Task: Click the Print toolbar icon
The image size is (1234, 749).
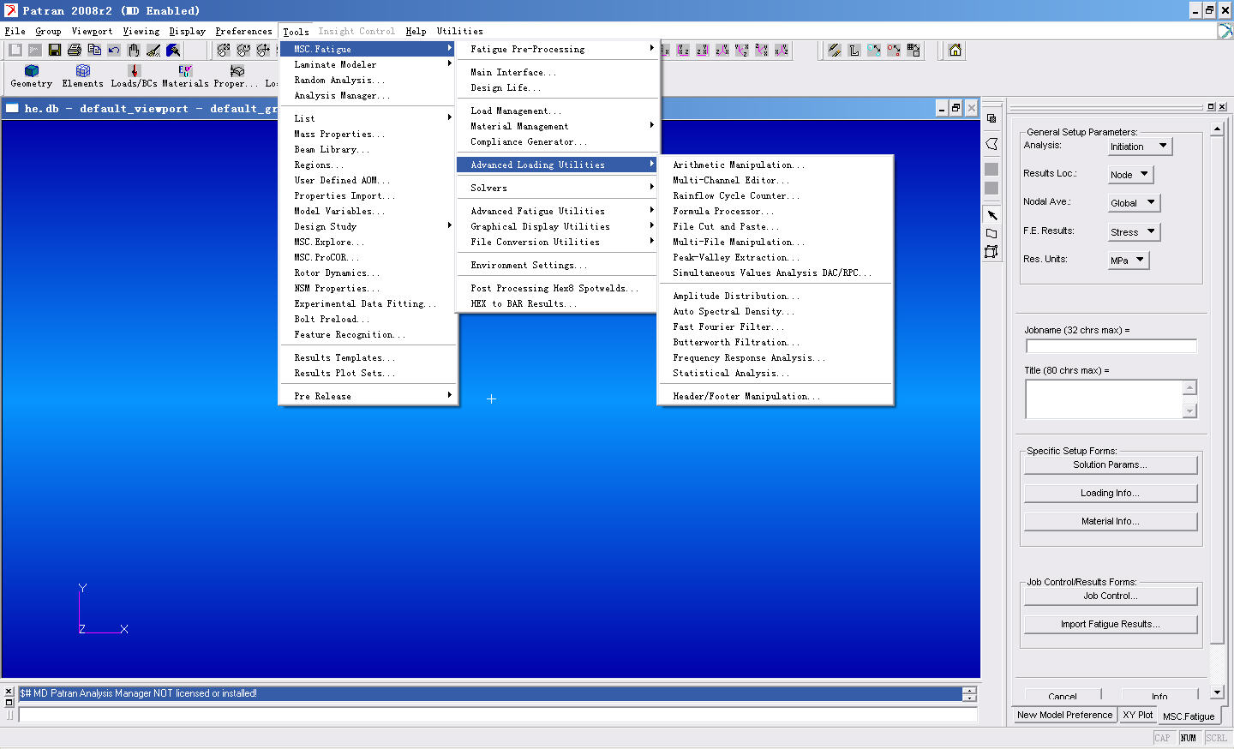Action: pos(75,51)
